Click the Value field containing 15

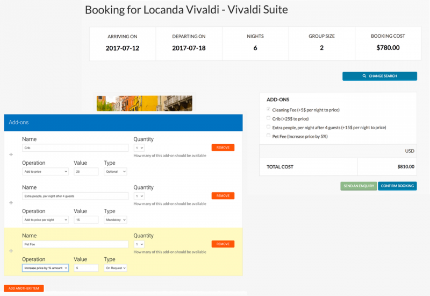[86, 220]
